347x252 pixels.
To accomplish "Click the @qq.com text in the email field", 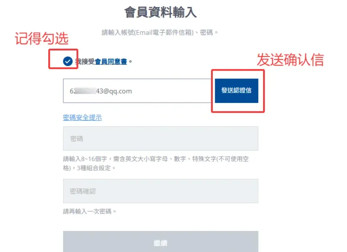I will click(117, 91).
